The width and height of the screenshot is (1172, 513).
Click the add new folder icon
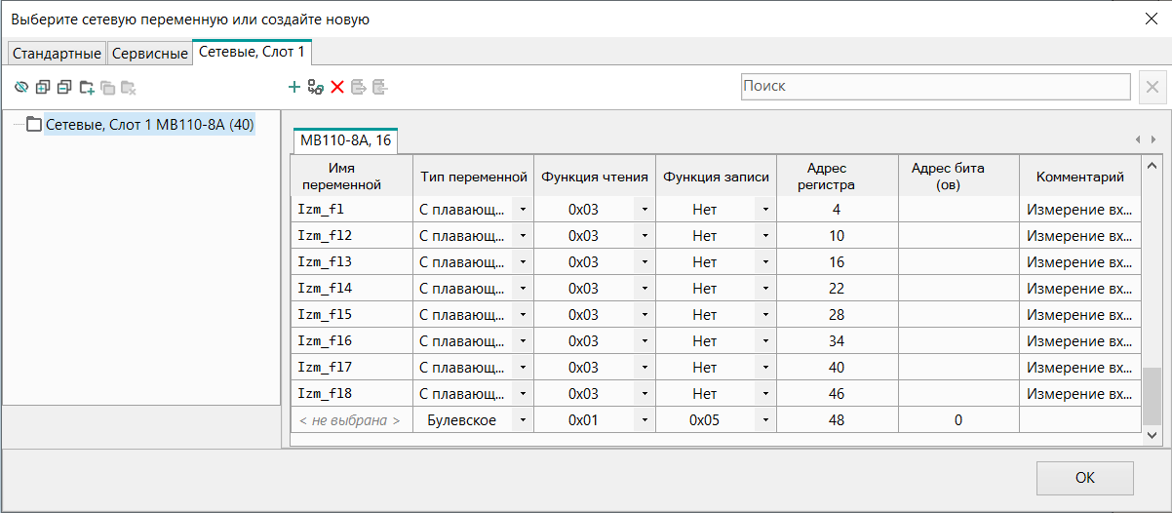pyautogui.click(x=87, y=88)
